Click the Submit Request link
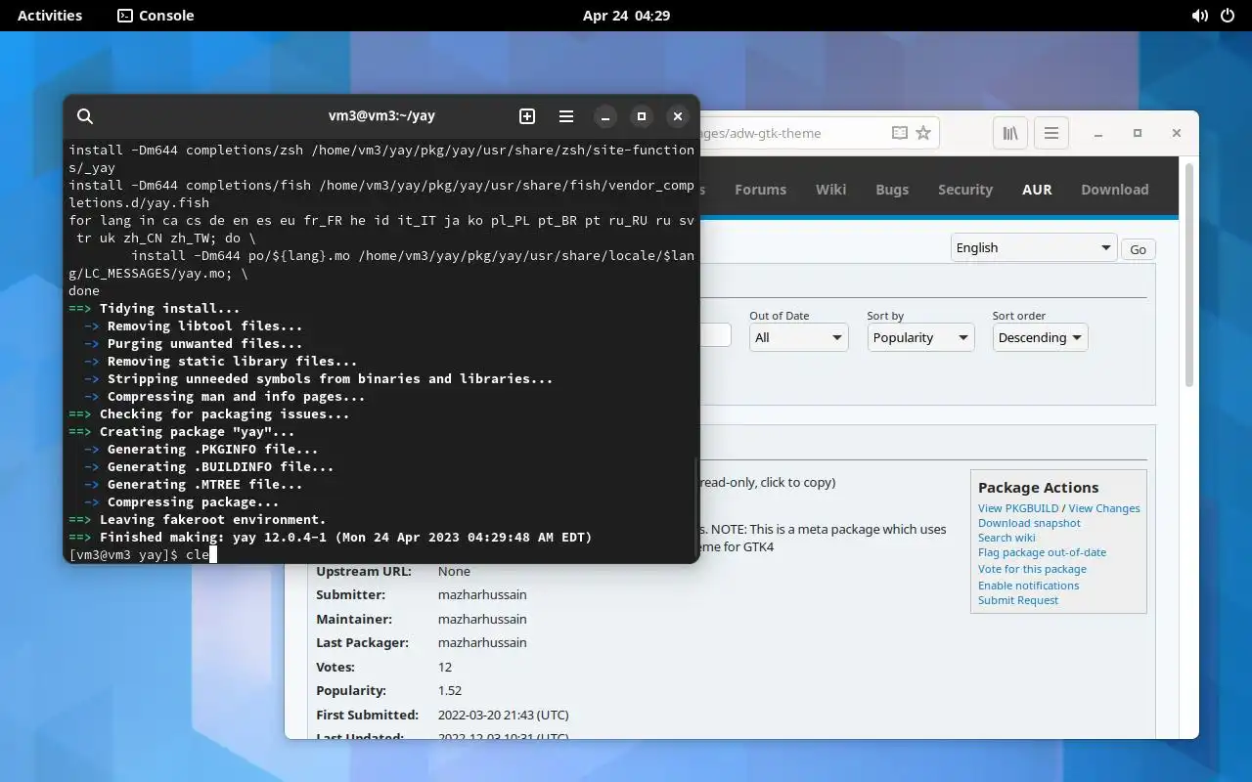The image size is (1252, 782). pyautogui.click(x=1018, y=600)
